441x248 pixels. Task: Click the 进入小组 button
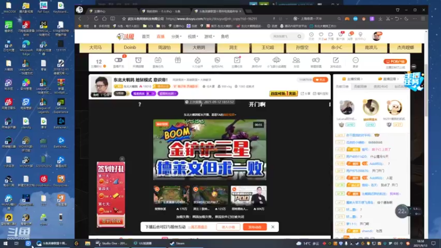click(x=228, y=227)
